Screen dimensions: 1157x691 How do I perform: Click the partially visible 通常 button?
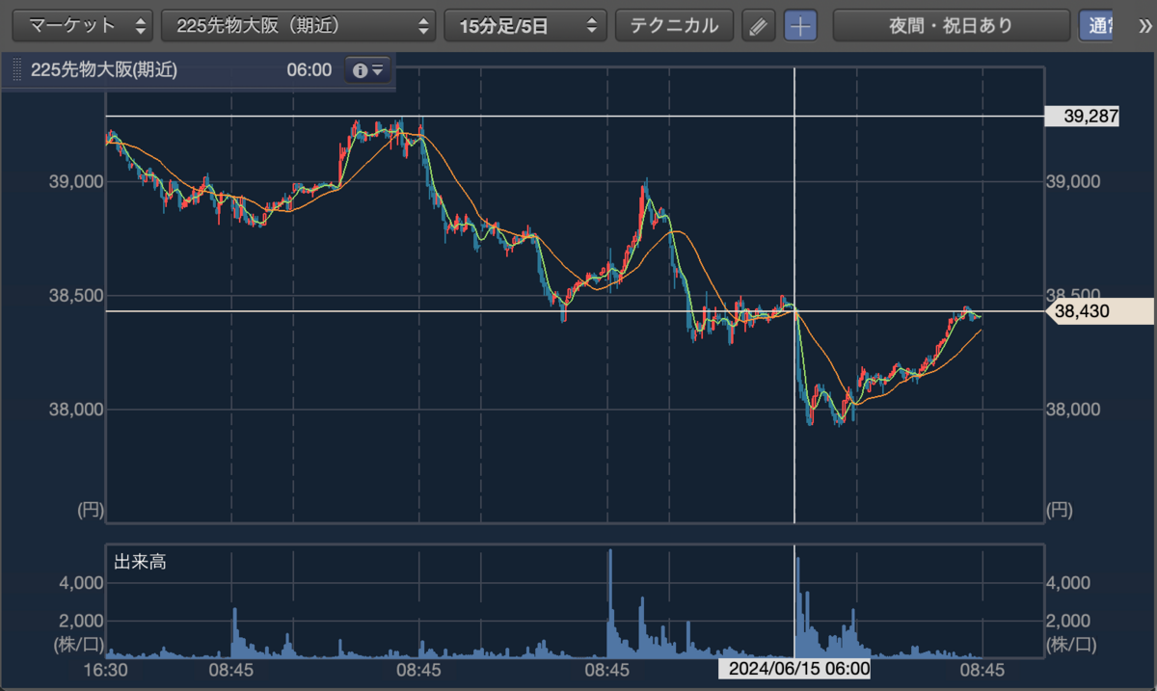[1094, 26]
